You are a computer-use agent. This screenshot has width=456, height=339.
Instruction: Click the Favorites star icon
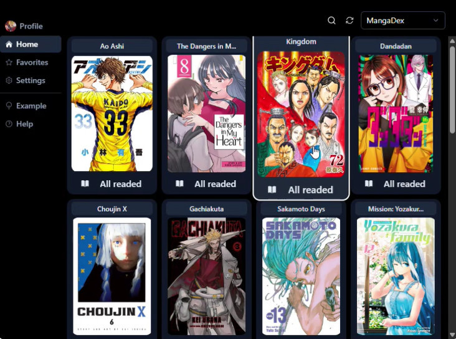coord(9,62)
